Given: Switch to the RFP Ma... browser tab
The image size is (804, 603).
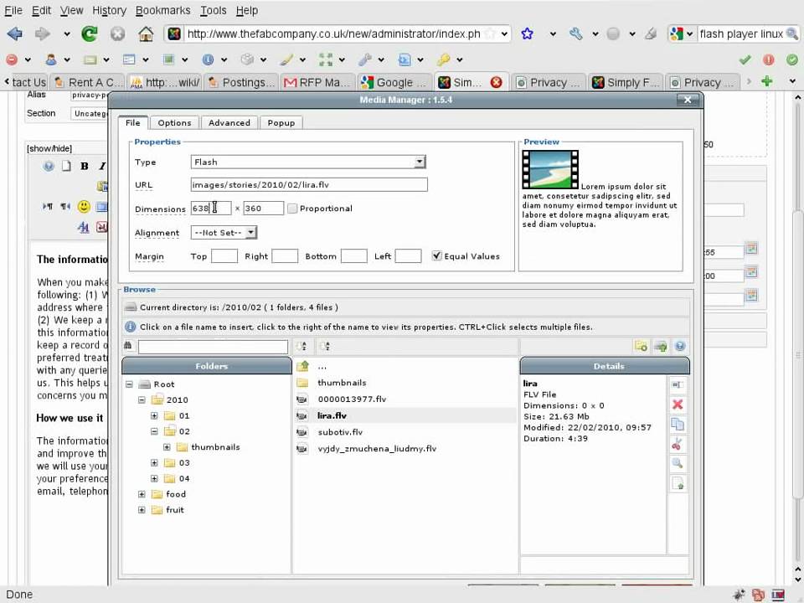Looking at the screenshot, I should click(x=317, y=82).
